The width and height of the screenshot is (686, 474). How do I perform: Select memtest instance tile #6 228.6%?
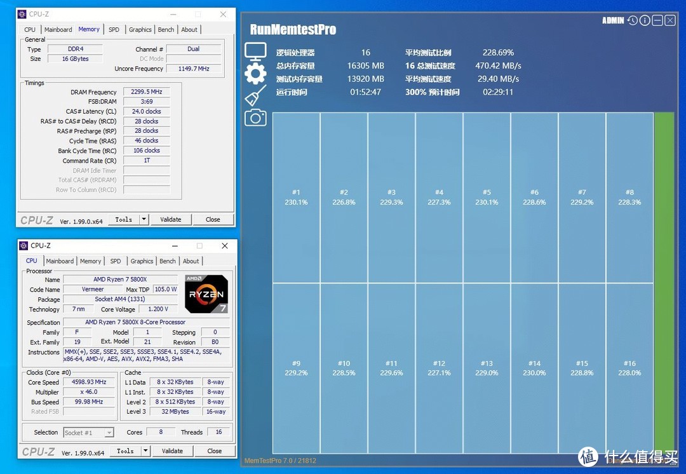(534, 198)
